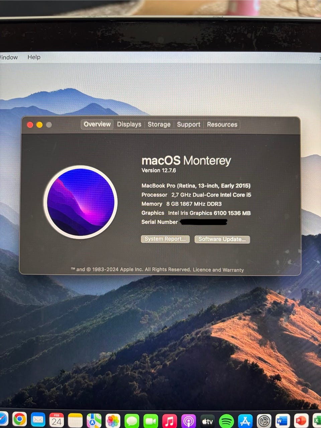This screenshot has width=321, height=428.
Task: Minimize the About This Mac window
Action: (x=39, y=125)
